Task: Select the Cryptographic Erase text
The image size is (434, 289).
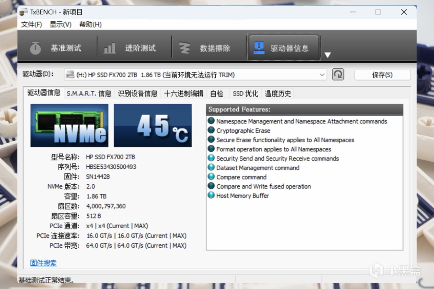Action: [243, 131]
